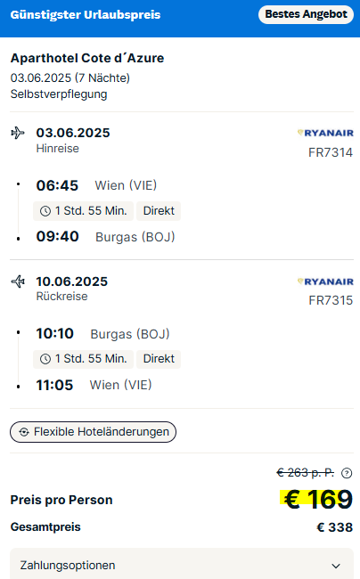
Task: Click the clock icon in return duration
Action: 45,359
